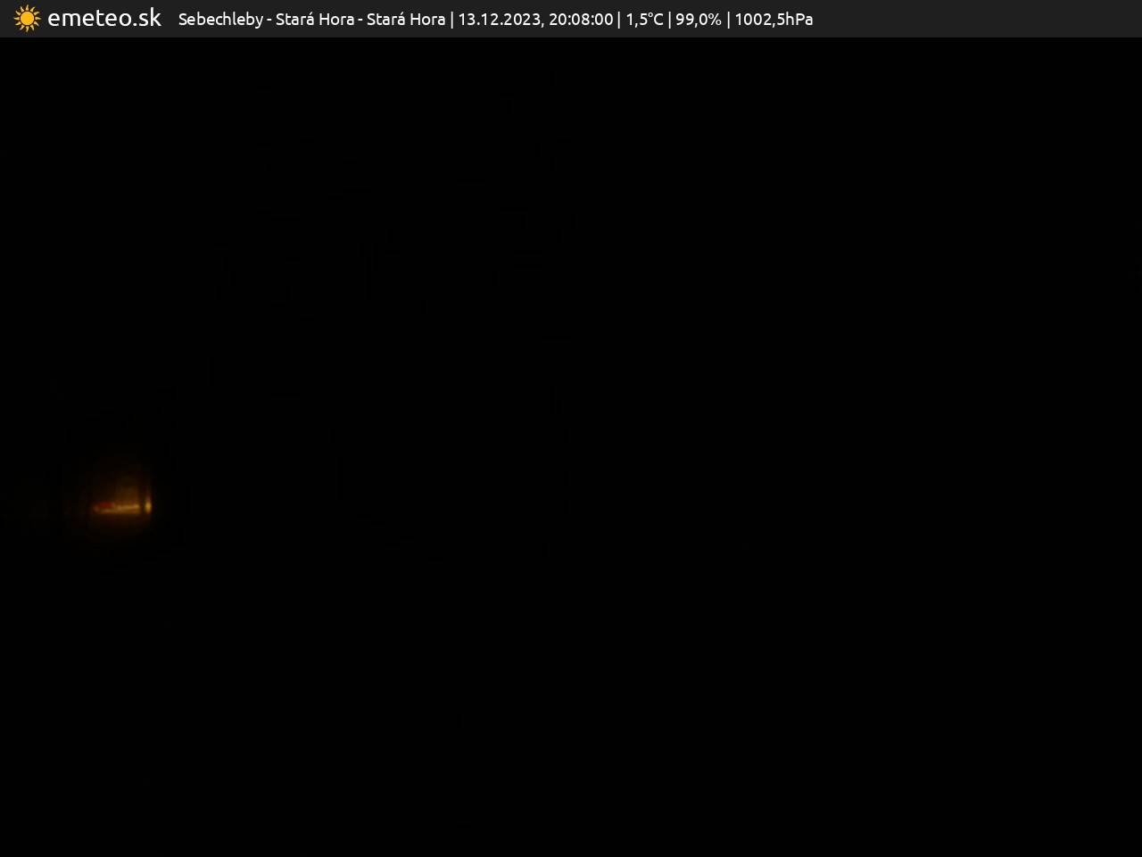The image size is (1142, 857).
Task: Click the orange sun logo icon
Action: tap(27, 19)
